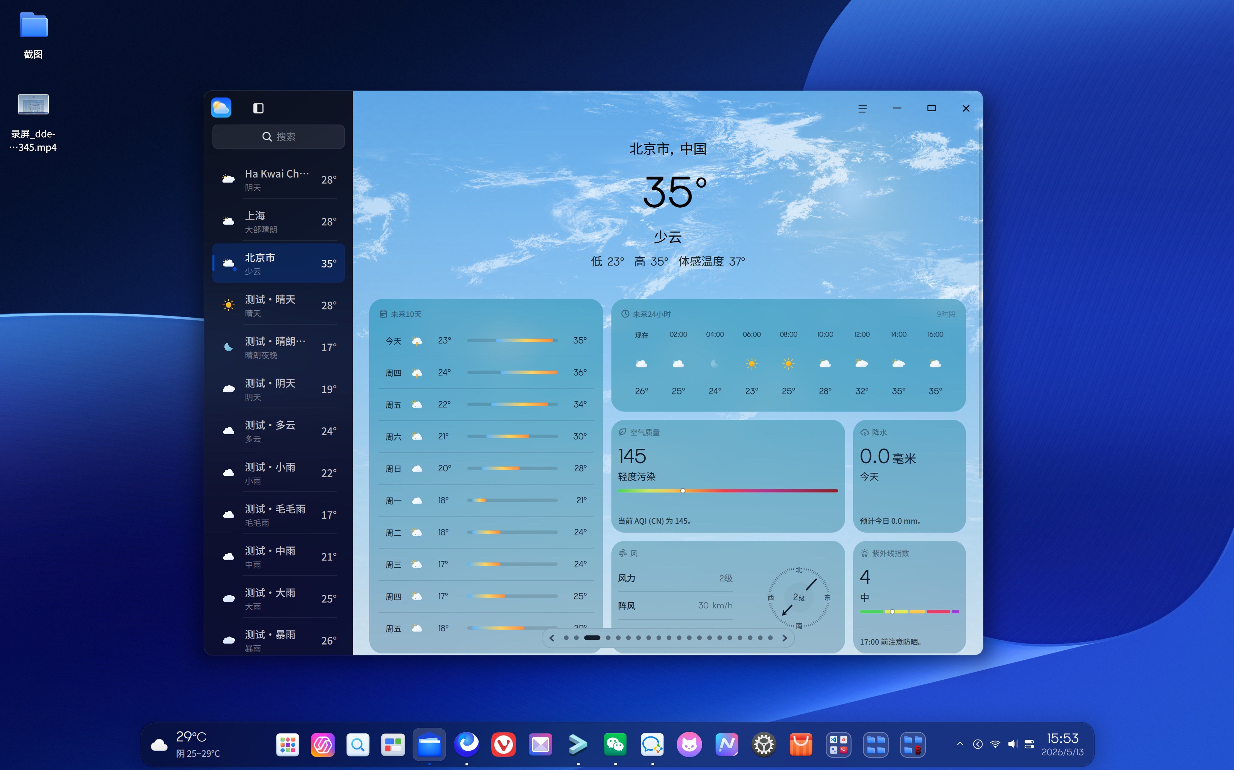The image size is (1234, 770).
Task: Jump to first dot in pager
Action: (x=566, y=638)
